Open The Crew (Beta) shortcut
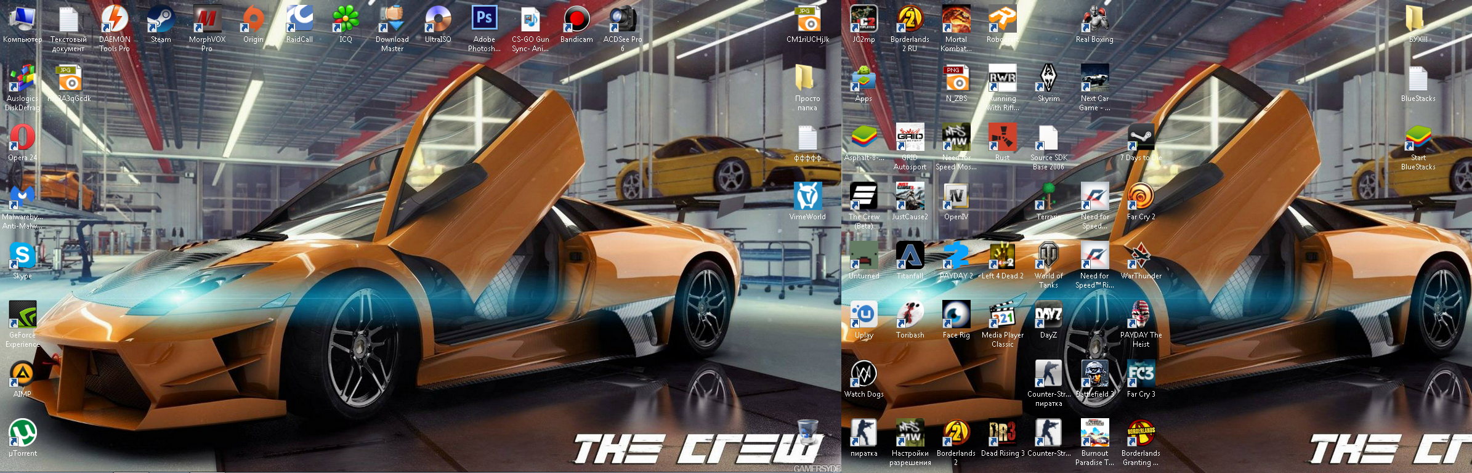This screenshot has width=1472, height=473. click(863, 197)
